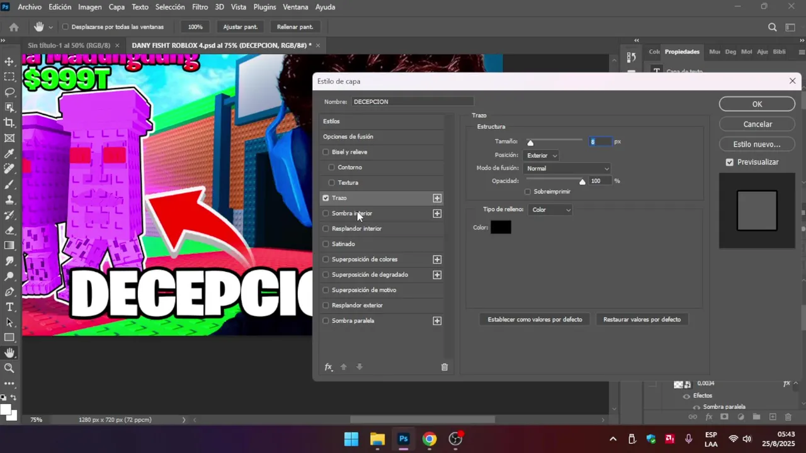Click the Cancelar button

[x=757, y=125]
